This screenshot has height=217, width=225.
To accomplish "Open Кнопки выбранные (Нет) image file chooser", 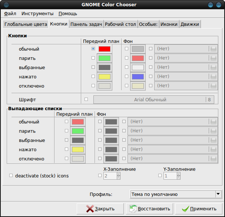I will (186, 67).
